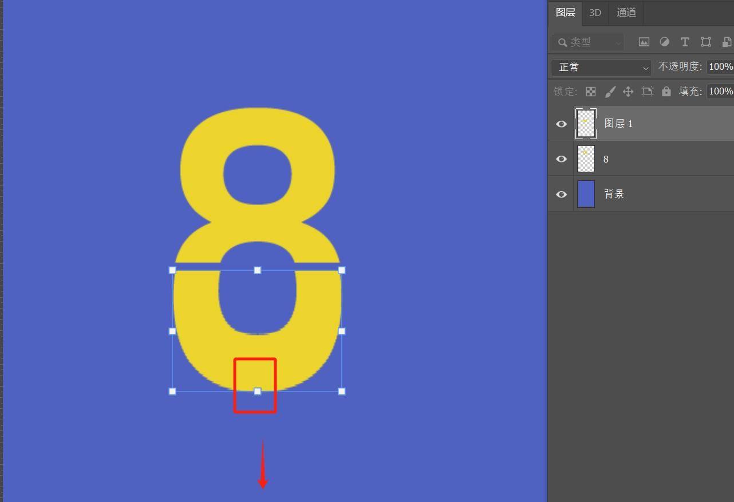Click the 填充 fill value field
The height and width of the screenshot is (502, 734).
tap(720, 92)
